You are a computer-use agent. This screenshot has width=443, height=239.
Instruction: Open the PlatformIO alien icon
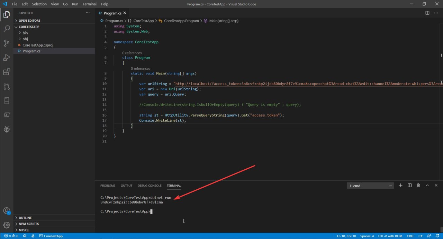point(7,129)
